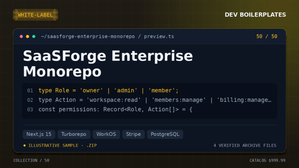This screenshot has width=299, height=168.
Task: Select the Next.js 15 tag
Action: (39, 134)
